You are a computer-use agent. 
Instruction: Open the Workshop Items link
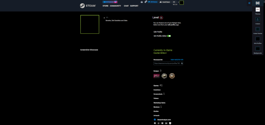pyautogui.click(x=159, y=103)
